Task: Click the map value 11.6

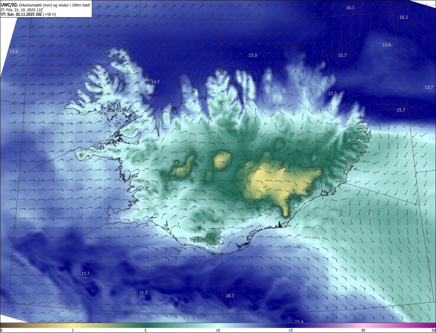Action: pyautogui.click(x=64, y=313)
